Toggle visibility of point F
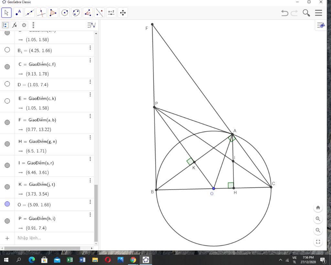The image size is (331, 265). [7, 122]
